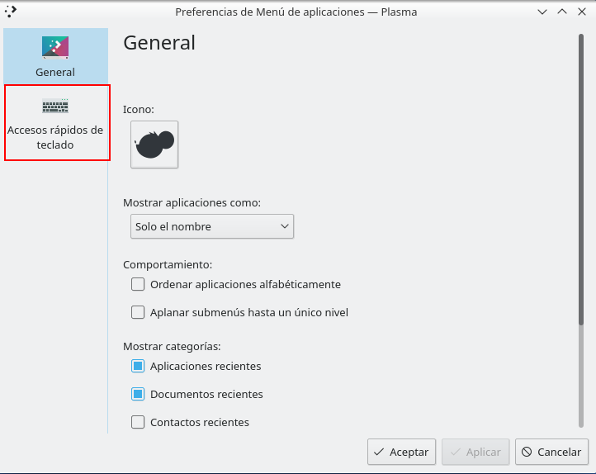This screenshot has width=596, height=474.
Task: Select the General label in sidebar
Action: click(x=55, y=72)
